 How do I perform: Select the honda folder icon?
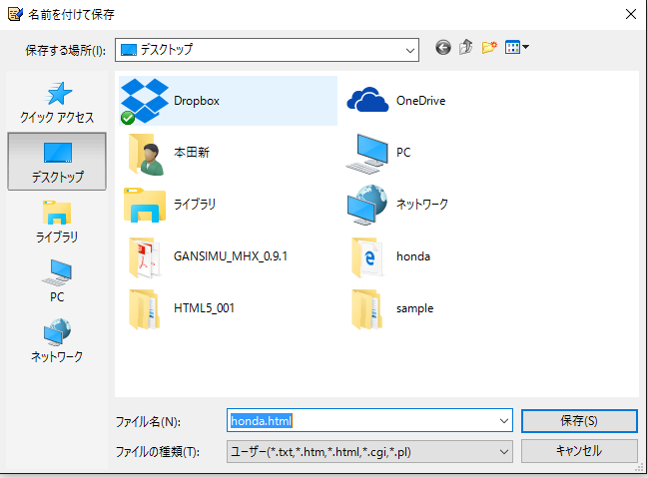367,257
